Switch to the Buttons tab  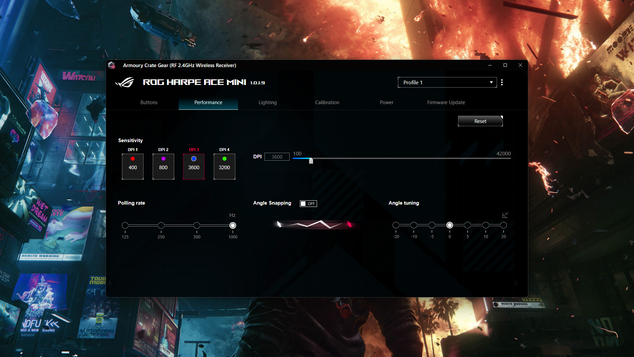click(149, 102)
